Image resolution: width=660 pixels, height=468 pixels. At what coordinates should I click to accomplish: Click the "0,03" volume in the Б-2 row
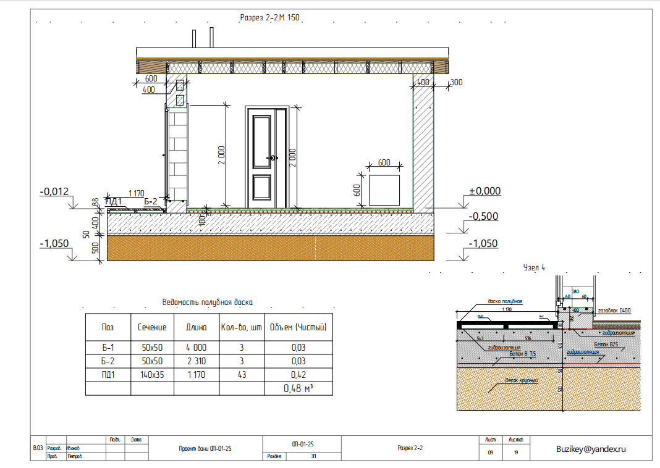tap(298, 361)
